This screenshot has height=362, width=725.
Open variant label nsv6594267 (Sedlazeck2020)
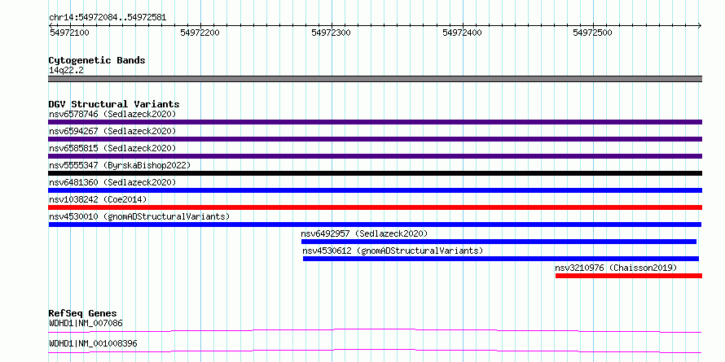[x=112, y=131]
